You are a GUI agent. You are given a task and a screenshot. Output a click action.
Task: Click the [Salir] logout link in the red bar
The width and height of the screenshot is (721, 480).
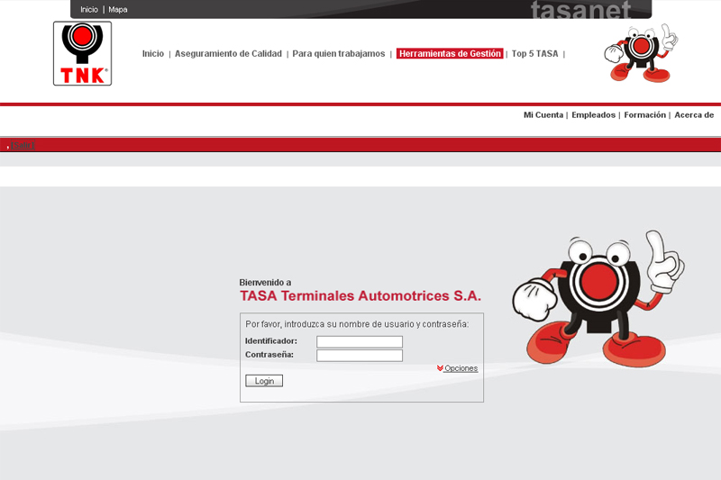pyautogui.click(x=23, y=145)
